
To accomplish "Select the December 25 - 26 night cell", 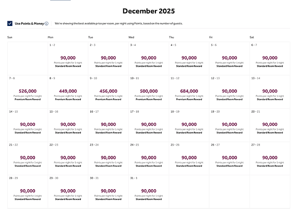I will [x=189, y=158].
